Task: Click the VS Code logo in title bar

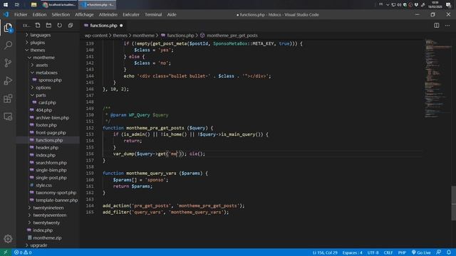Action: 6,14
